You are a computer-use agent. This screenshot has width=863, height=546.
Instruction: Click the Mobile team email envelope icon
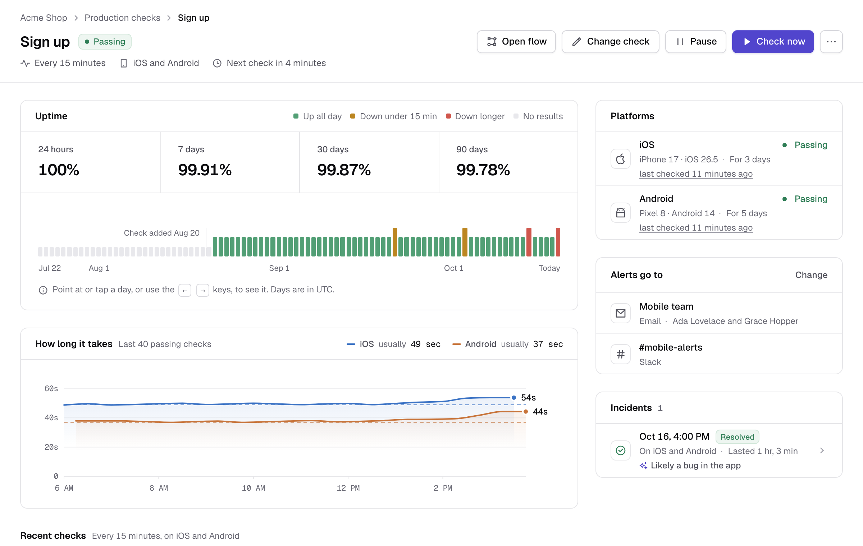[x=621, y=313]
